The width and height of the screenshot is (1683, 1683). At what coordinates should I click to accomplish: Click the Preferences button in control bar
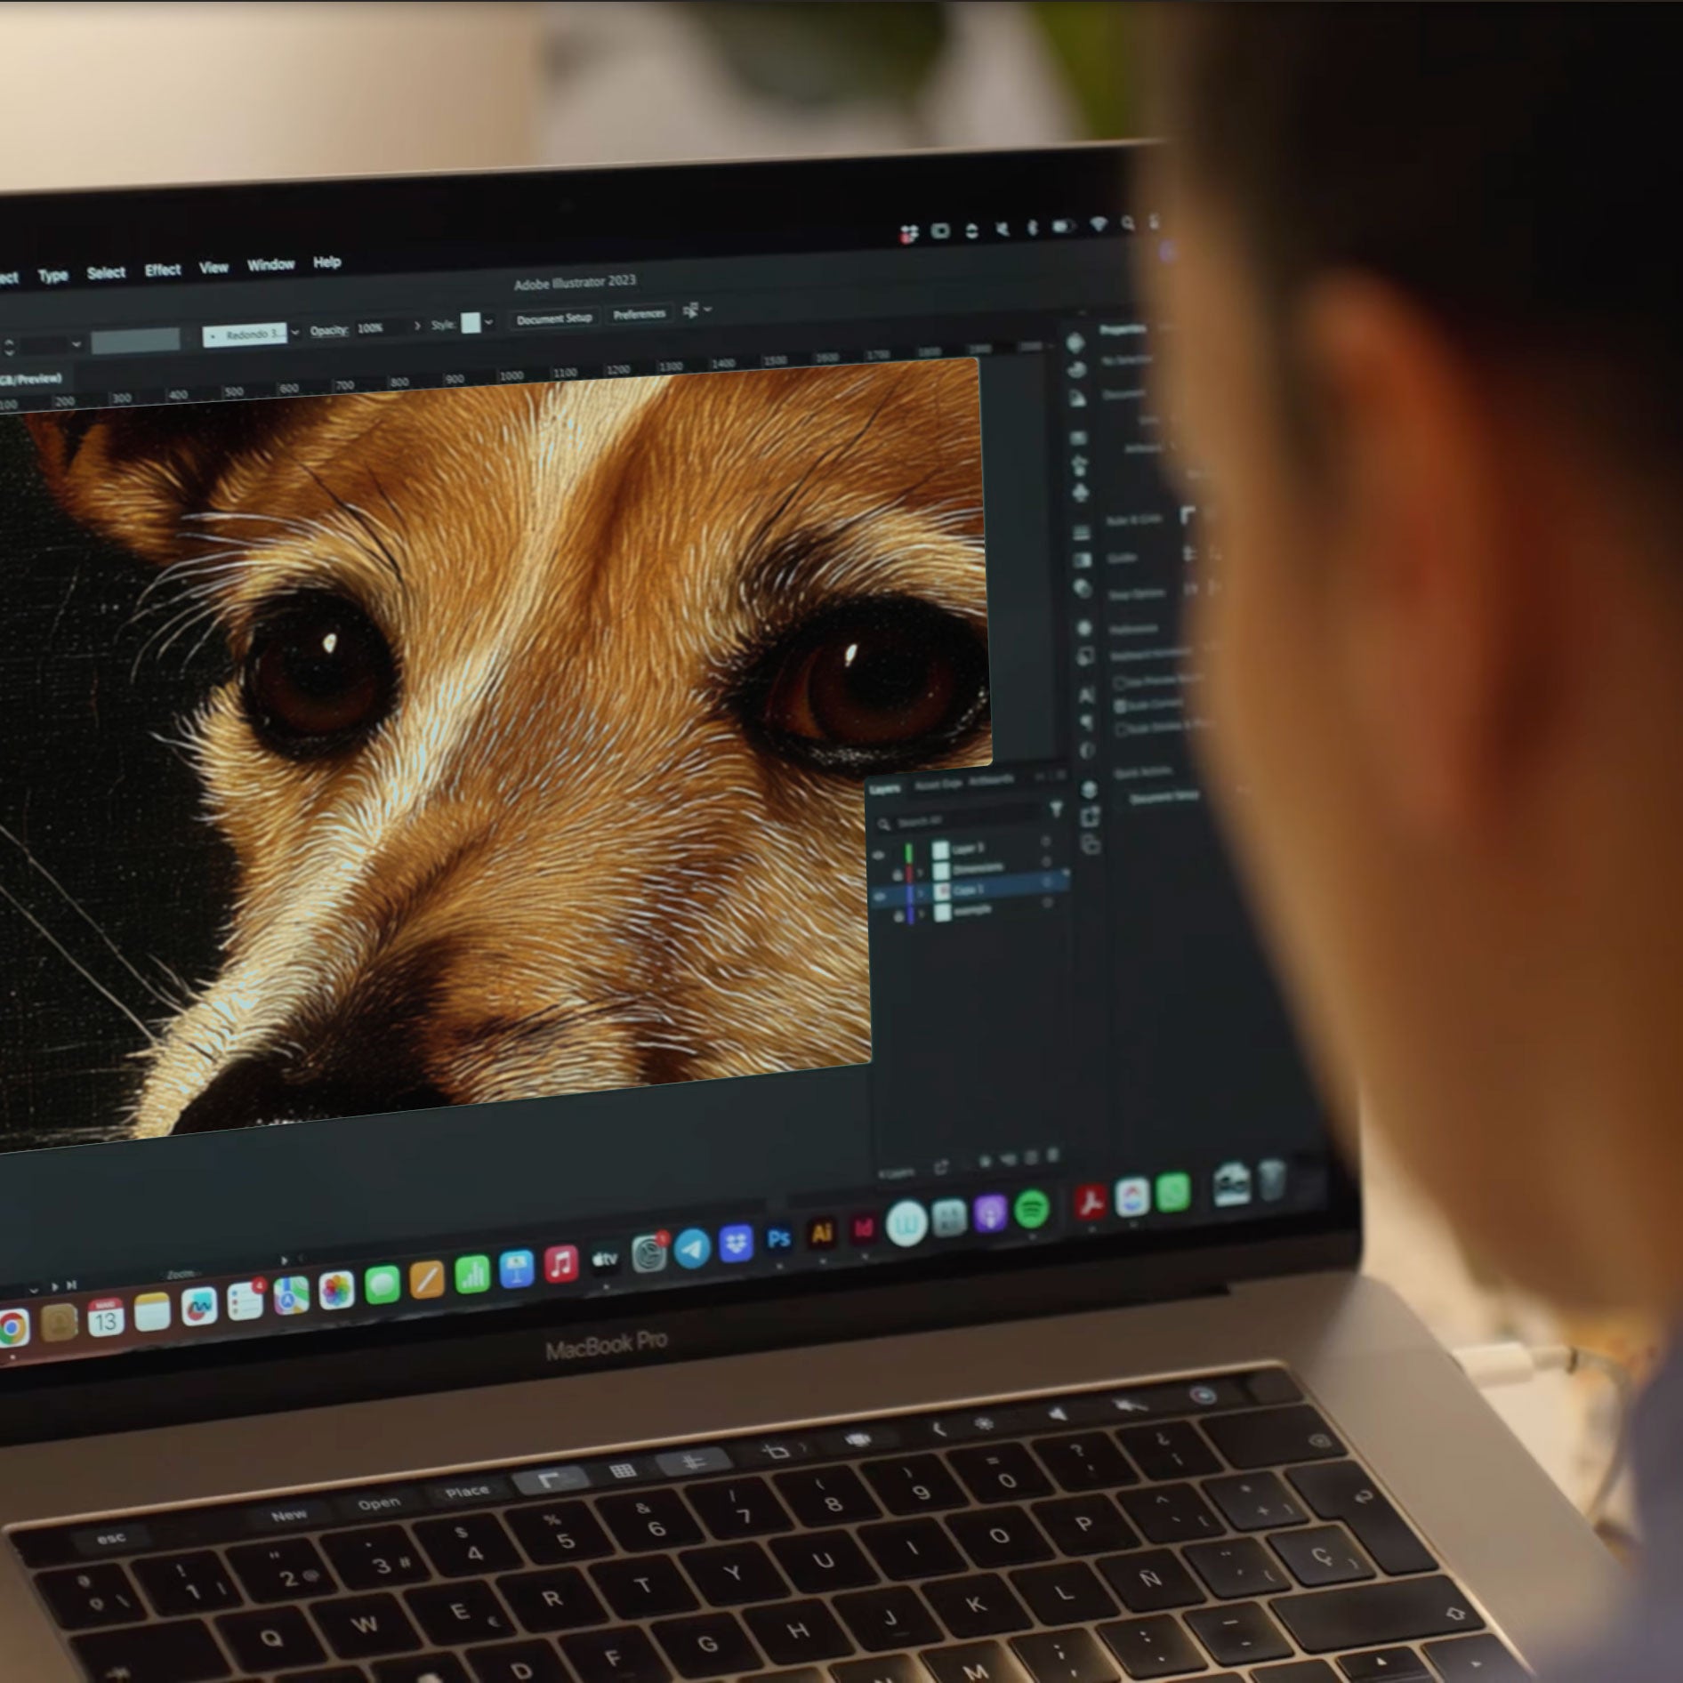coord(639,314)
